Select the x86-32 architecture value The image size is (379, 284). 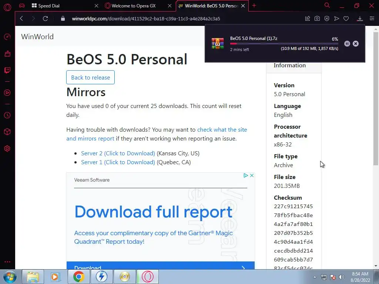(283, 145)
